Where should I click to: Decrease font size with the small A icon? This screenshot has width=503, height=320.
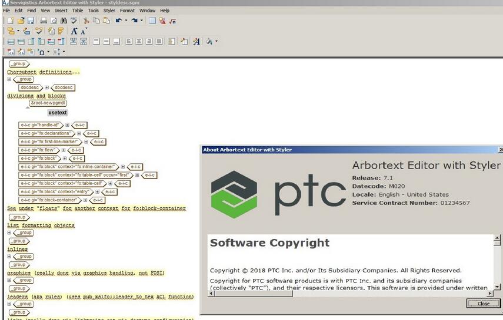tap(84, 31)
